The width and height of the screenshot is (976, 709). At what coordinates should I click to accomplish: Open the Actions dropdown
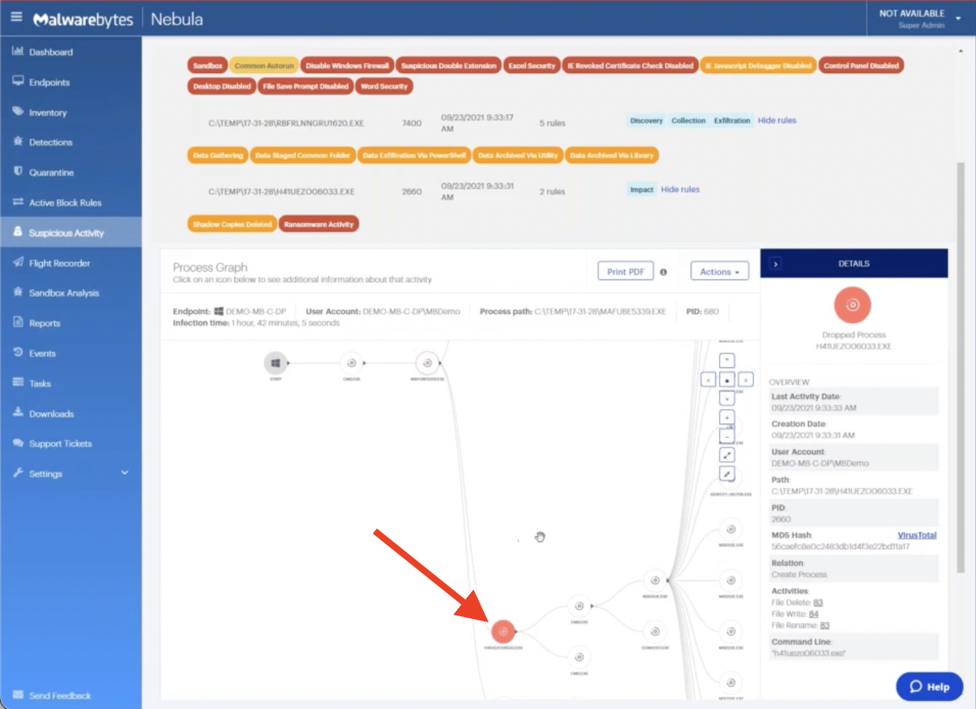[x=719, y=272]
